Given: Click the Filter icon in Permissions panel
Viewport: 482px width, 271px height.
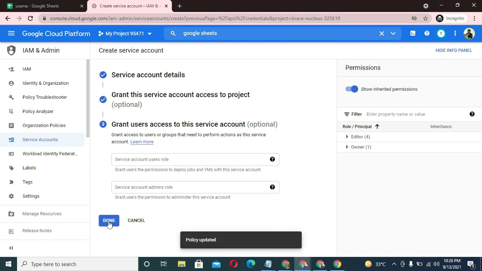Looking at the screenshot, I should point(347,114).
